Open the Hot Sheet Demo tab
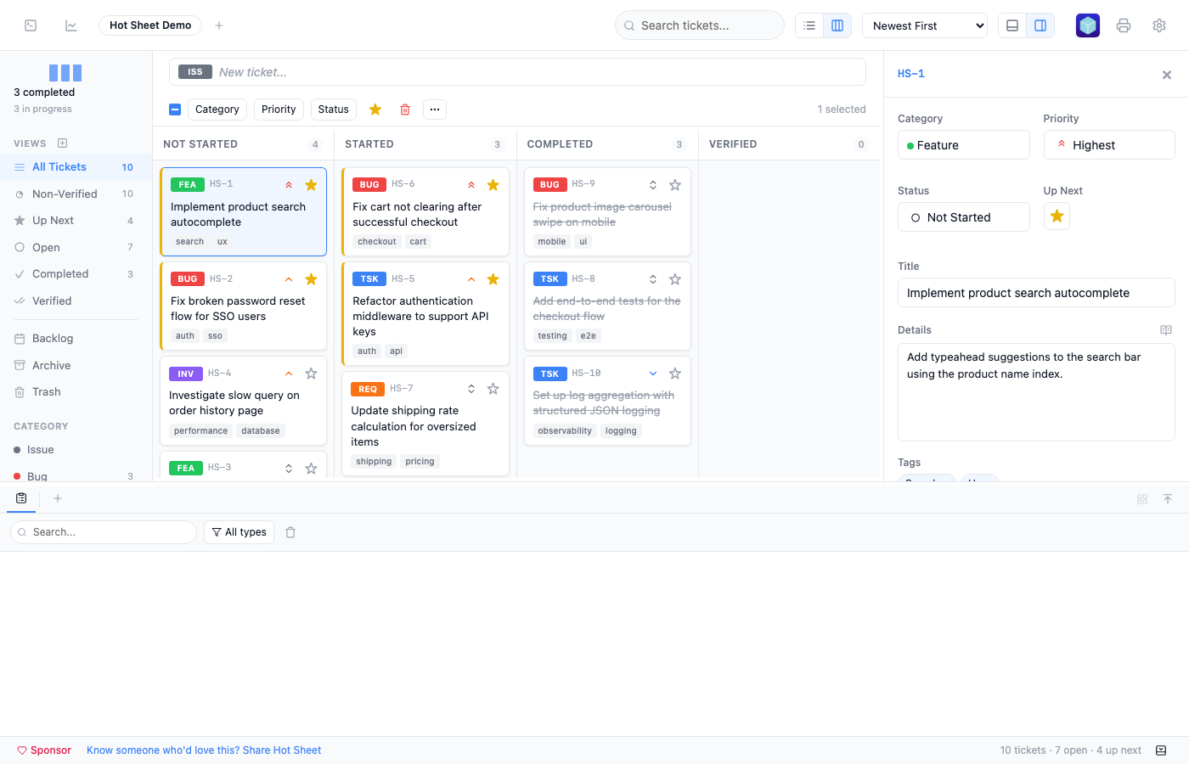 tap(150, 25)
